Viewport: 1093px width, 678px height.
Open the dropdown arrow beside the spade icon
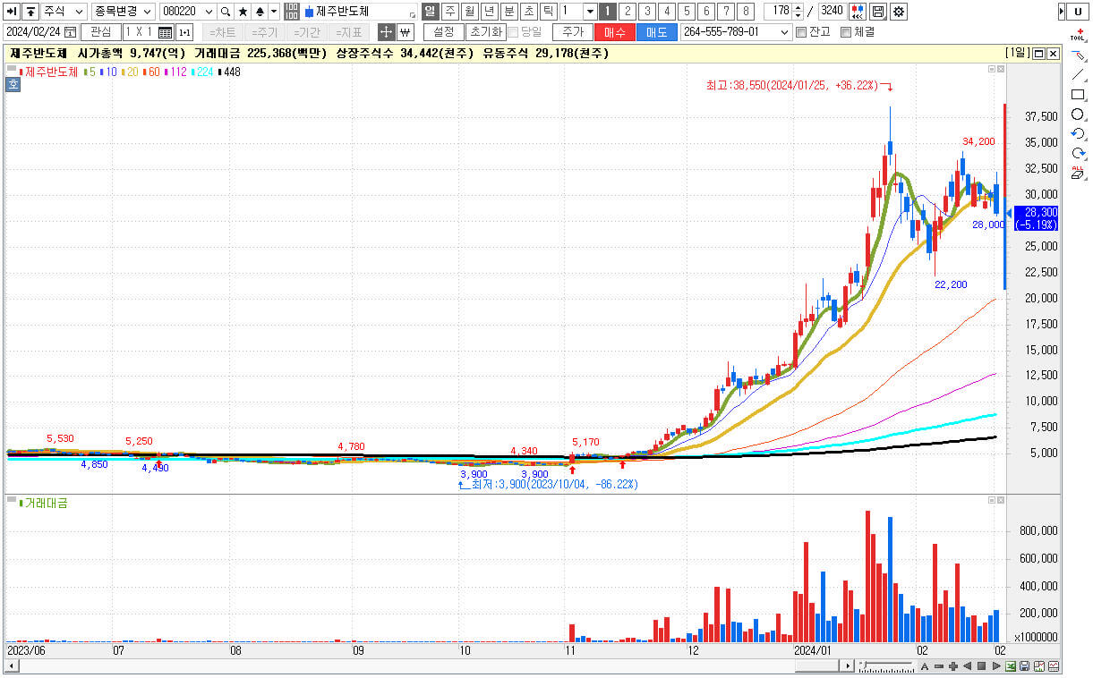pyautogui.click(x=274, y=12)
